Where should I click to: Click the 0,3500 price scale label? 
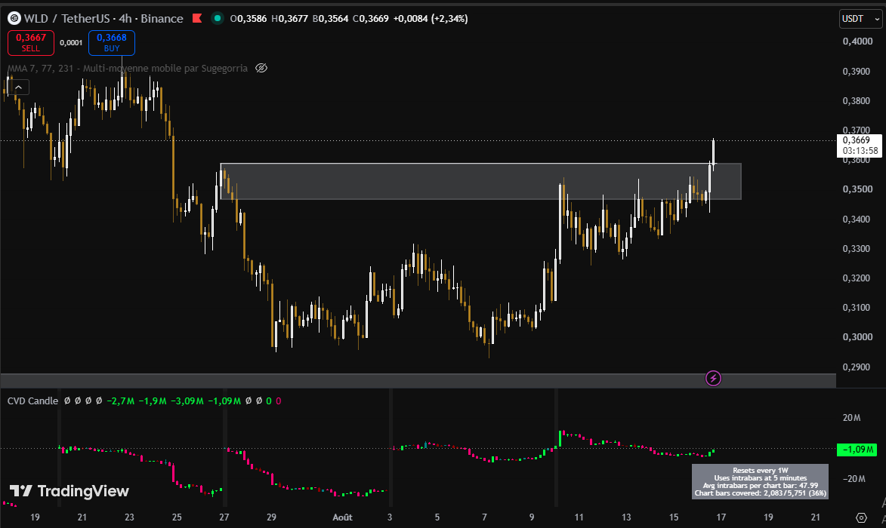click(x=857, y=189)
